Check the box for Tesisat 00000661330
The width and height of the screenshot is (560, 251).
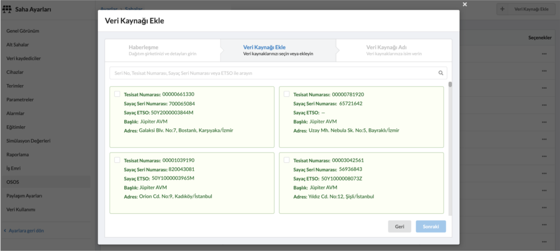117,94
